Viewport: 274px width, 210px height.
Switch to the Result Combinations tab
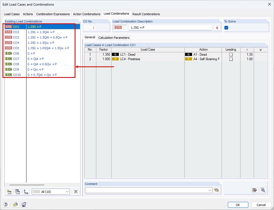pos(146,14)
